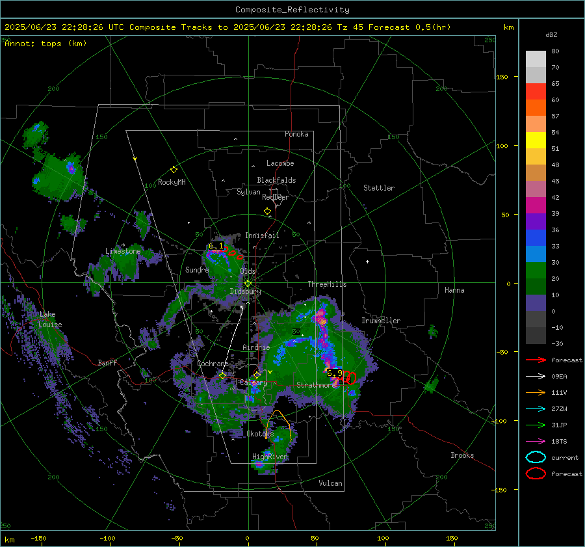
Task: Click the magenta 18TS arrow in legend
Action: click(x=536, y=442)
